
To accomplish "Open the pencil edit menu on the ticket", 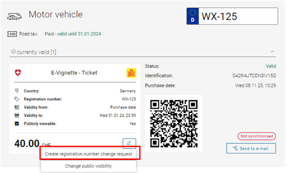I will pyautogui.click(x=129, y=143).
